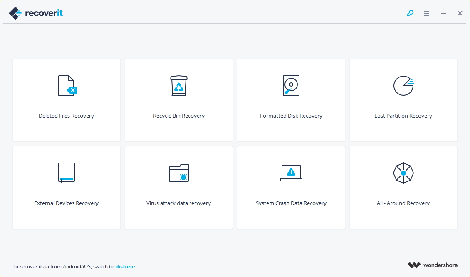Open the Formatted Disk Recovery card
Viewport: 470px width, 277px height.
291,100
